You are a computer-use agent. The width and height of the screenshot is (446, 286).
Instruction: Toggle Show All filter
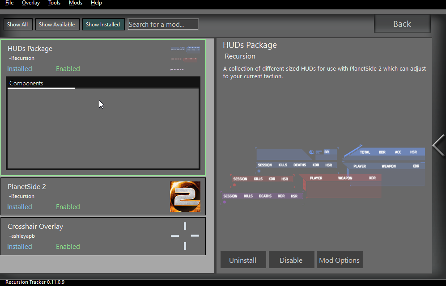click(x=18, y=25)
